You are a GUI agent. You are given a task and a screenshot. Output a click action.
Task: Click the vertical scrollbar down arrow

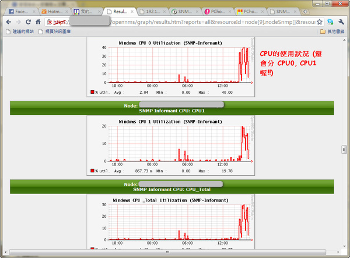(344, 246)
